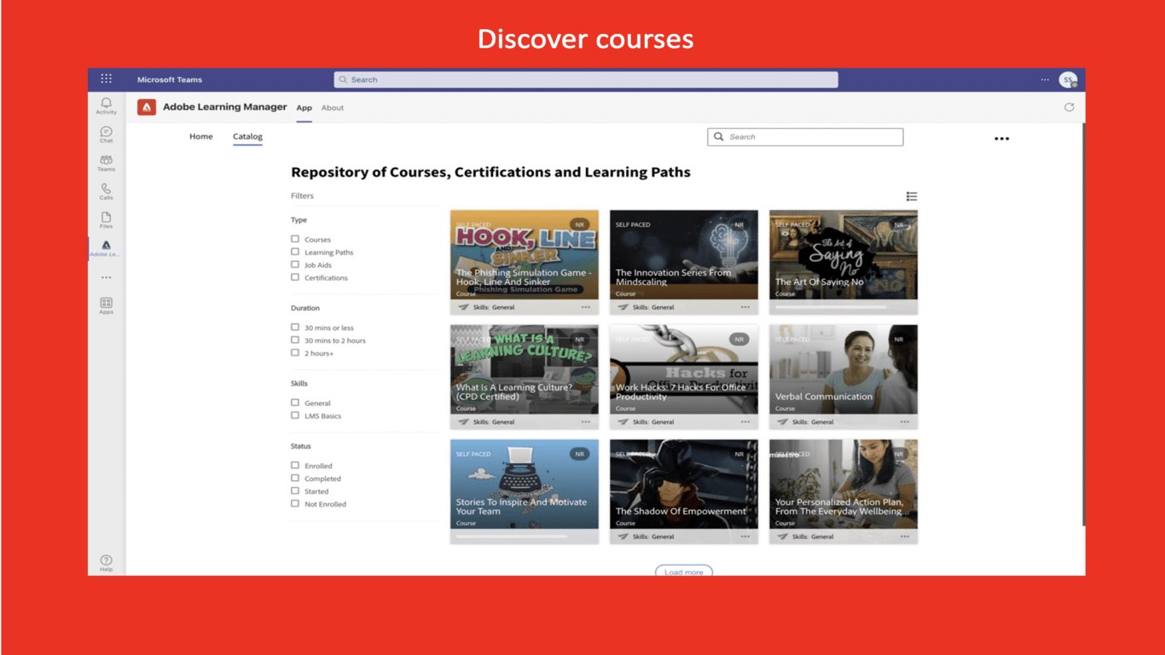Check the Completed status filter
Image resolution: width=1165 pixels, height=655 pixels.
pyautogui.click(x=295, y=478)
